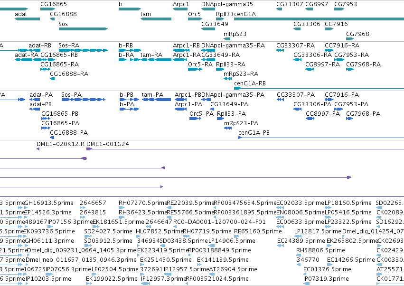Click the CG16865 gene label
Screen dimensions: 404x286
(x=54, y=4)
